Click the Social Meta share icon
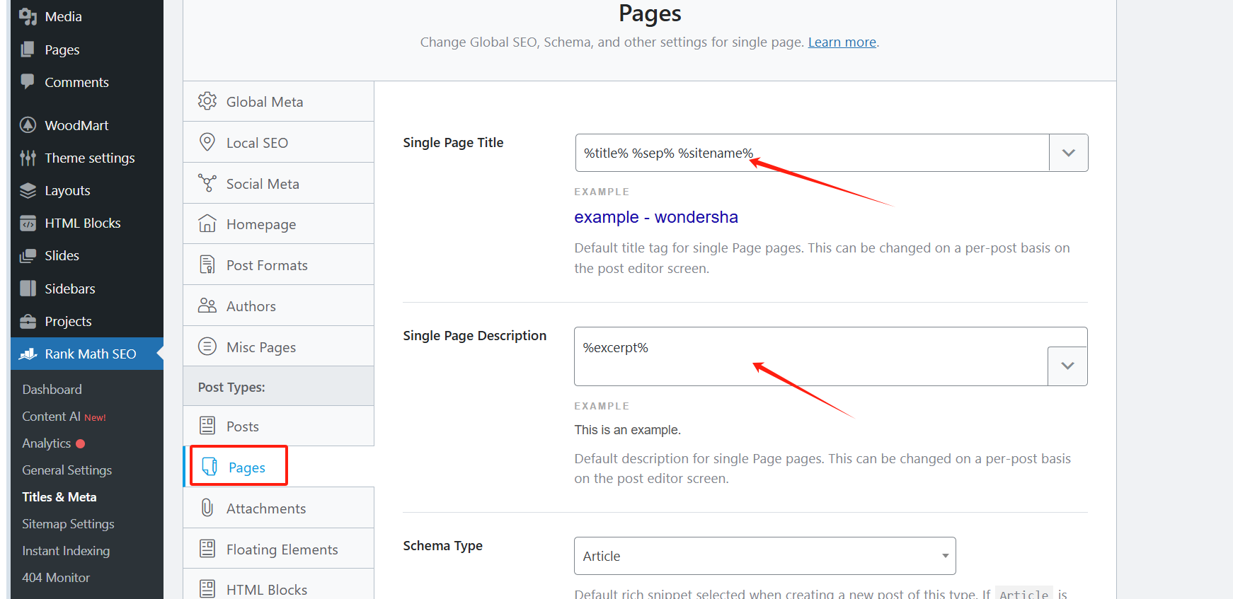The width and height of the screenshot is (1233, 599). 207,183
